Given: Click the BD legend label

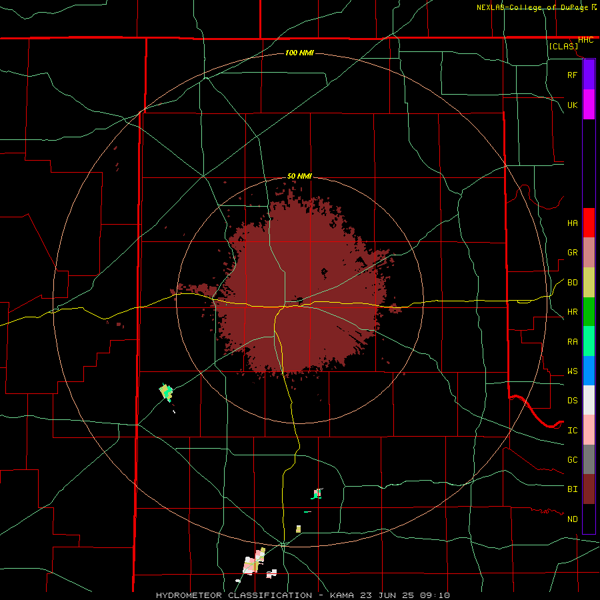Looking at the screenshot, I should pos(572,283).
